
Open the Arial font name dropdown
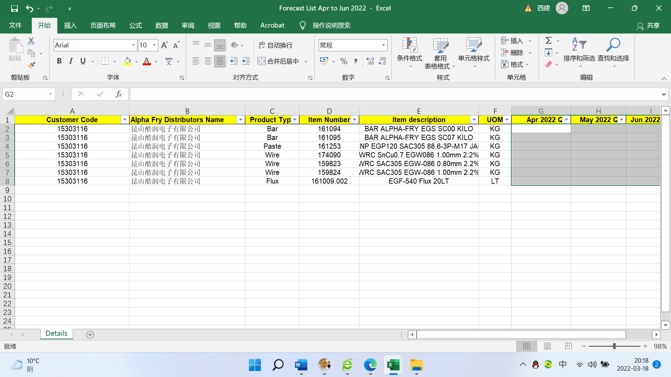point(133,45)
